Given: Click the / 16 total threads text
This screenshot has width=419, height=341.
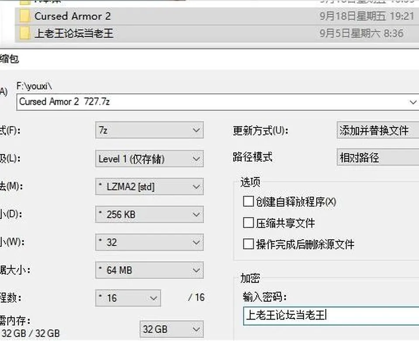Looking at the screenshot, I should (x=196, y=297).
